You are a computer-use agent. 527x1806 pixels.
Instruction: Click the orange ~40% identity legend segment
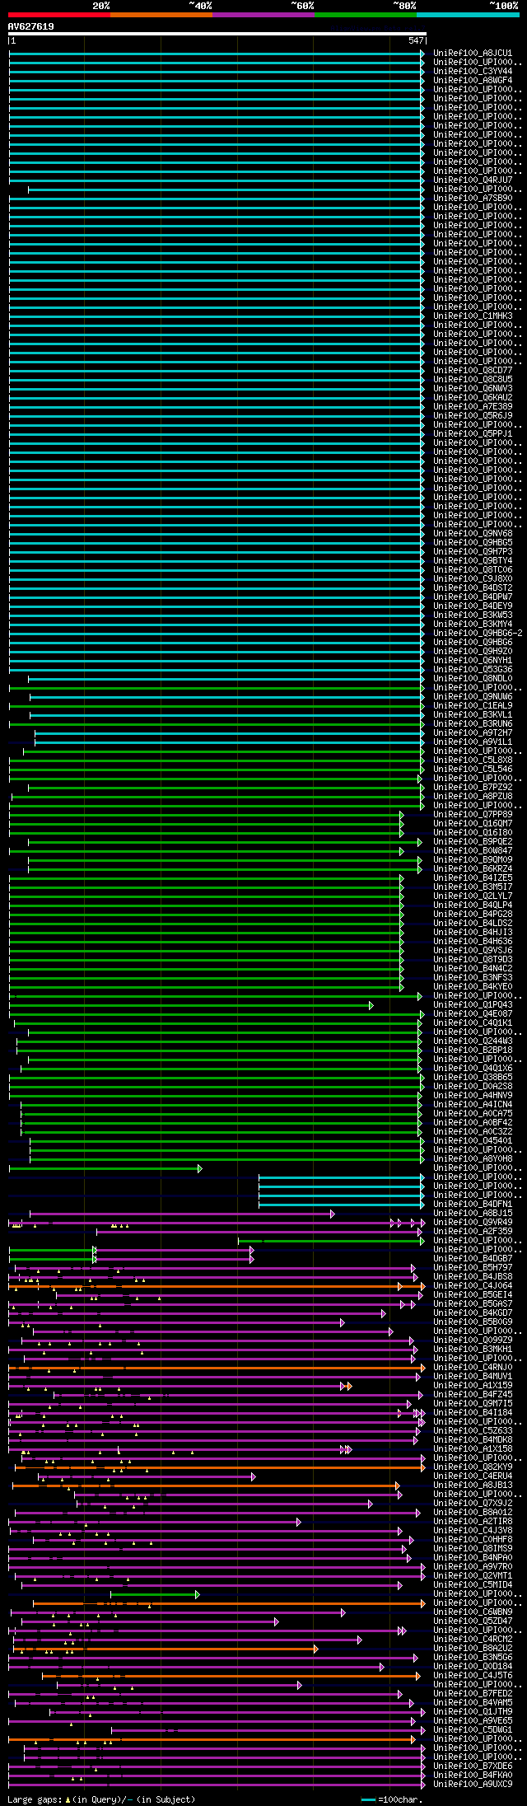[x=161, y=15]
